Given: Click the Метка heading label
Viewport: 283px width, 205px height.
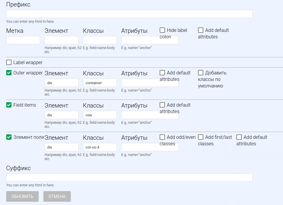Looking at the screenshot, I should click(15, 31).
